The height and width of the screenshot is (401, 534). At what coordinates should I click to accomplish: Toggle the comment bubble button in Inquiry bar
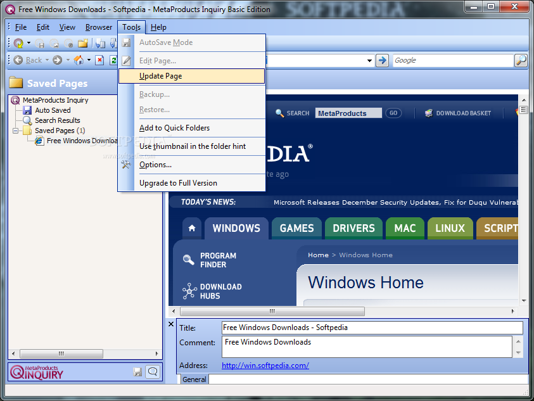[x=153, y=372]
